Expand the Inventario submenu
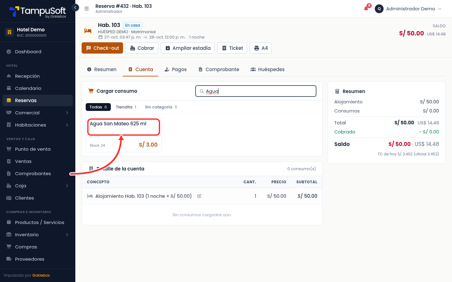This screenshot has width=452, height=282. point(38,235)
